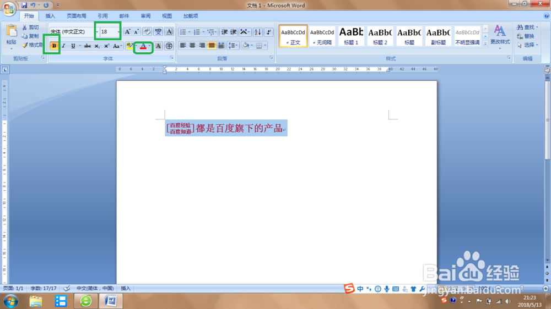Apply 标题 1 heading style
Screen dimensions: 551x309
pos(351,36)
